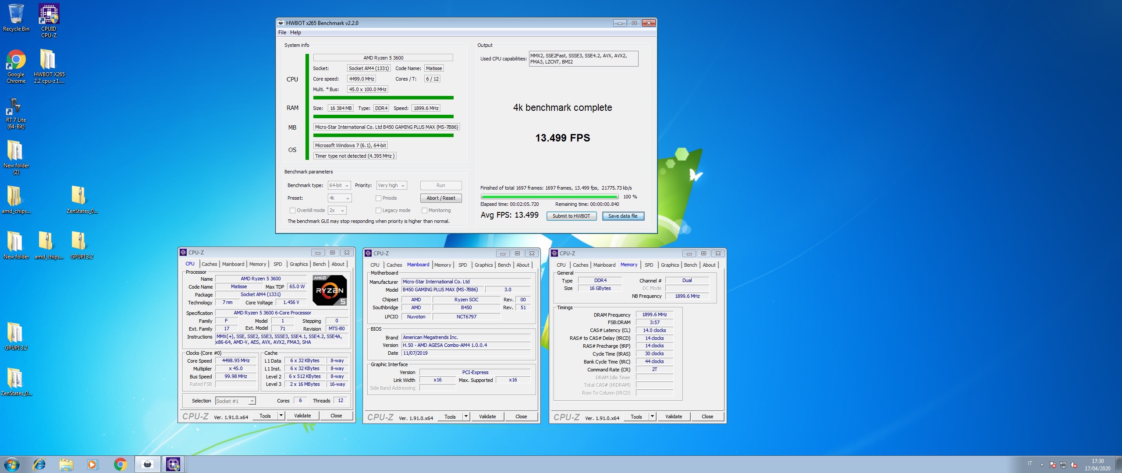Click the network tray icon
Screen dimensions: 1122x473
pos(1063,465)
